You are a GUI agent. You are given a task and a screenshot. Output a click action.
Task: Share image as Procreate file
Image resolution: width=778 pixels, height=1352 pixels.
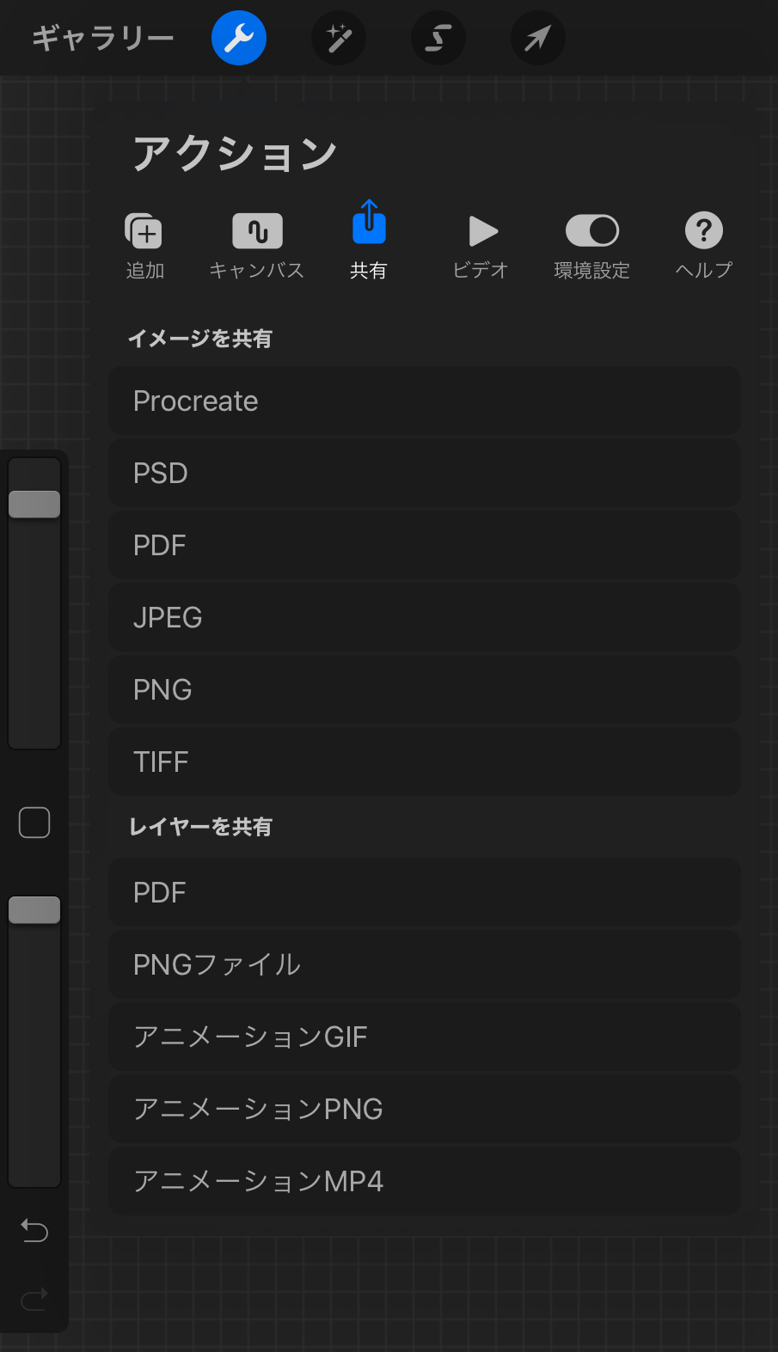click(425, 401)
